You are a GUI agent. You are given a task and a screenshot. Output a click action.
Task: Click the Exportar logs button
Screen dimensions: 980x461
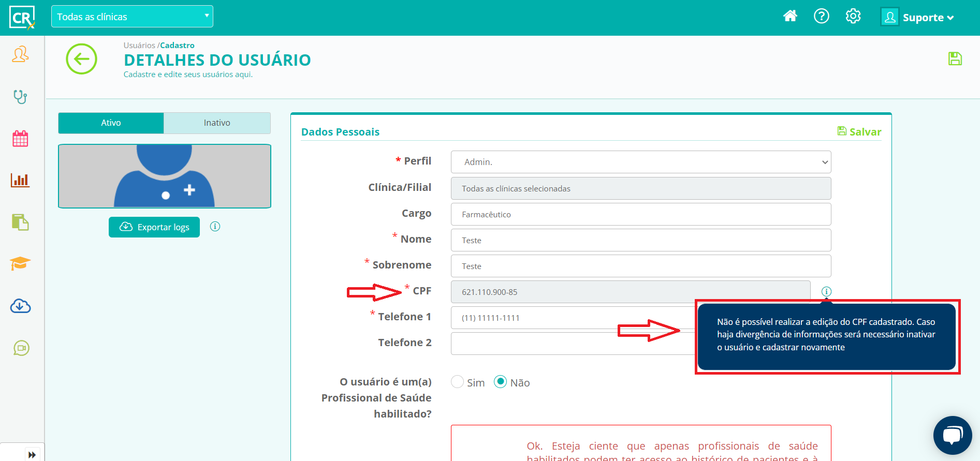coord(154,227)
